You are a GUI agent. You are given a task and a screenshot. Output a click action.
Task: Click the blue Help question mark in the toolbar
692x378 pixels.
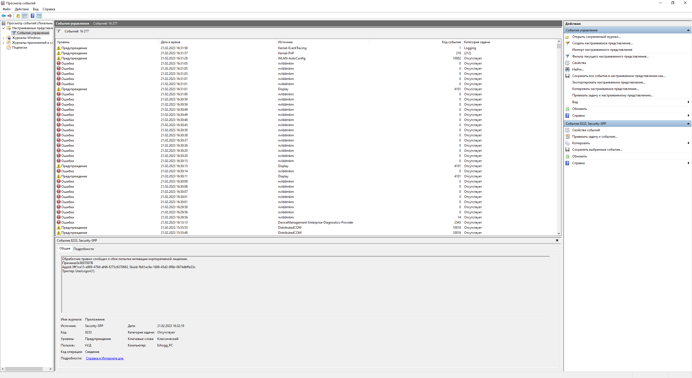pos(32,16)
